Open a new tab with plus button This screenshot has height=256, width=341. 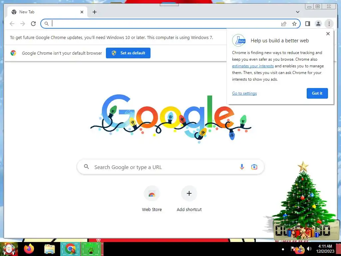(94, 12)
